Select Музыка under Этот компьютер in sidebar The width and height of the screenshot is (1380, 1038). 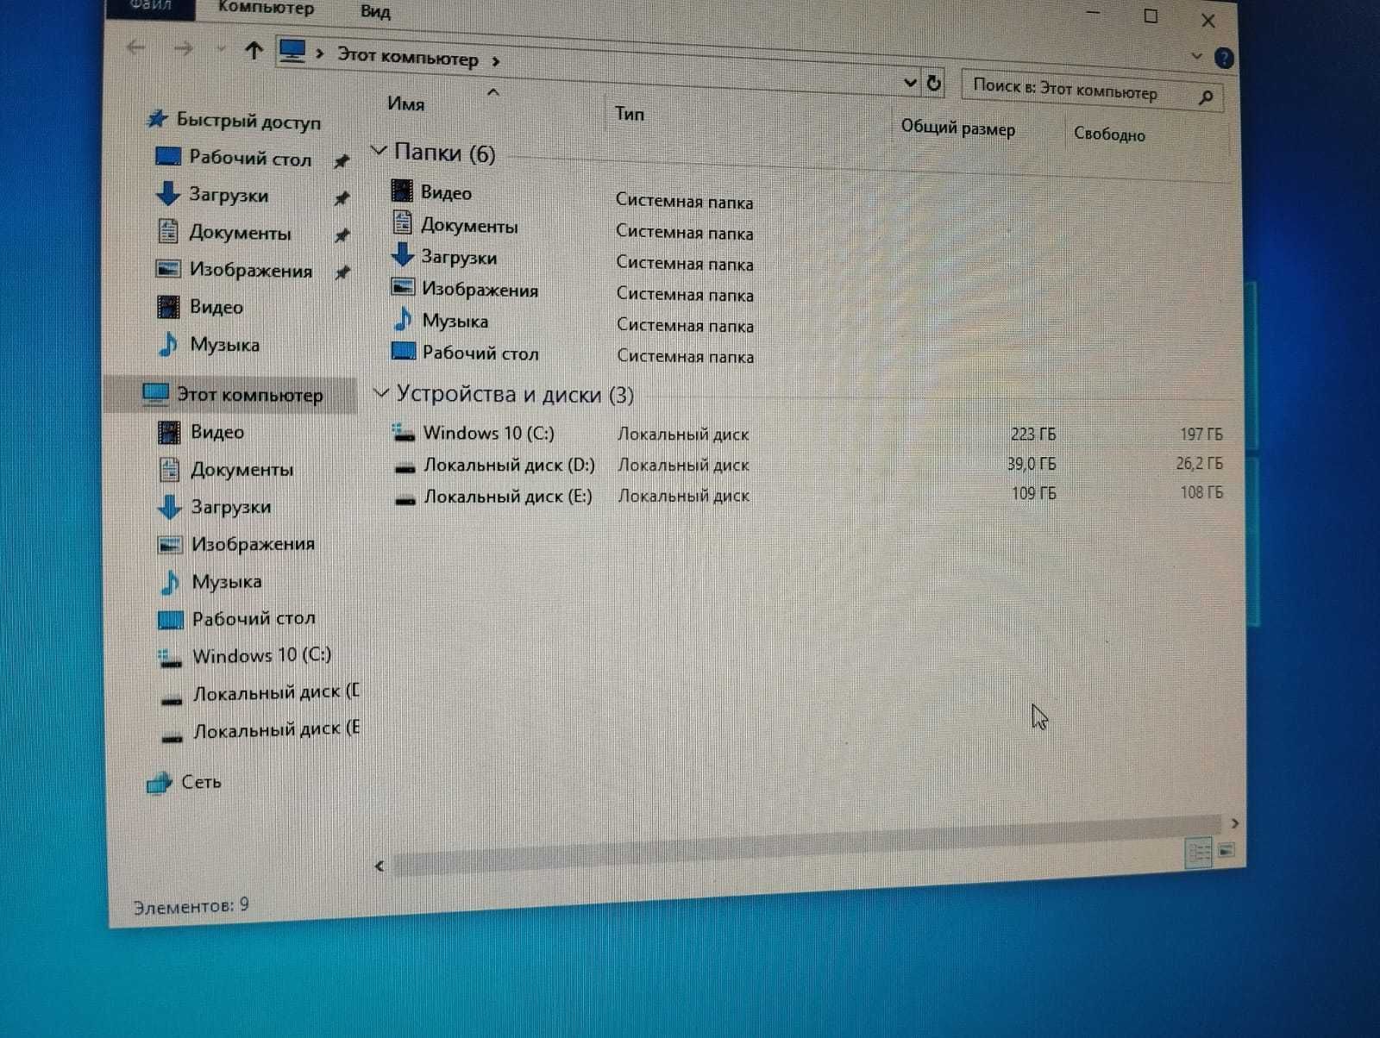(x=226, y=582)
